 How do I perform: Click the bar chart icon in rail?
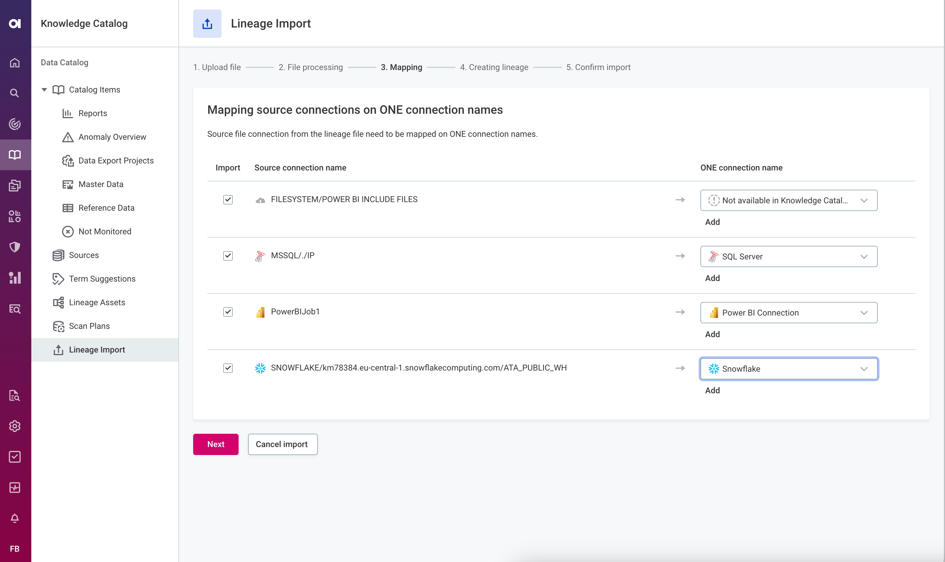coord(15,277)
